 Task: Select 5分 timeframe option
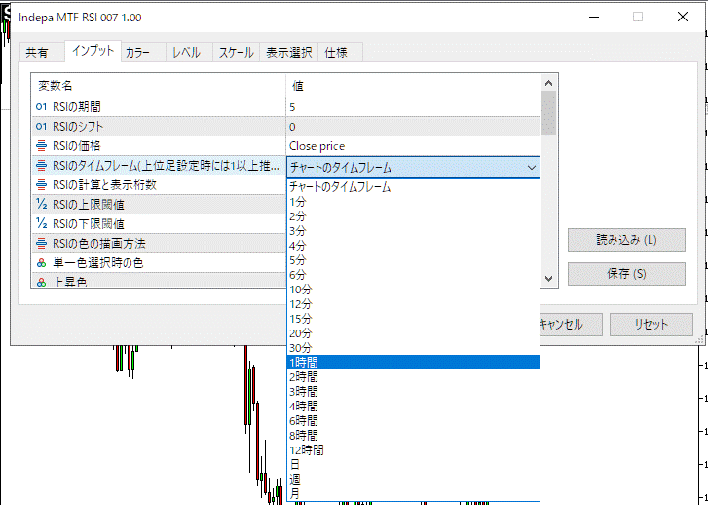point(413,260)
